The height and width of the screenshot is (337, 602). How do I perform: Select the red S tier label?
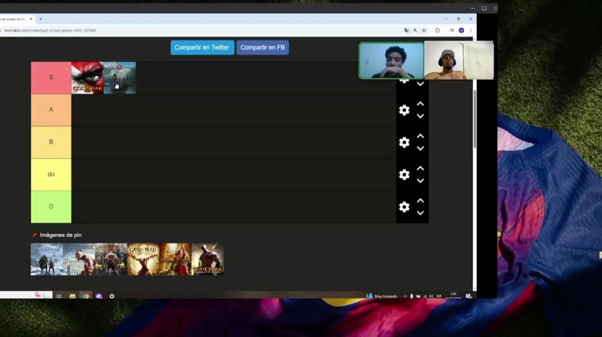pyautogui.click(x=51, y=78)
